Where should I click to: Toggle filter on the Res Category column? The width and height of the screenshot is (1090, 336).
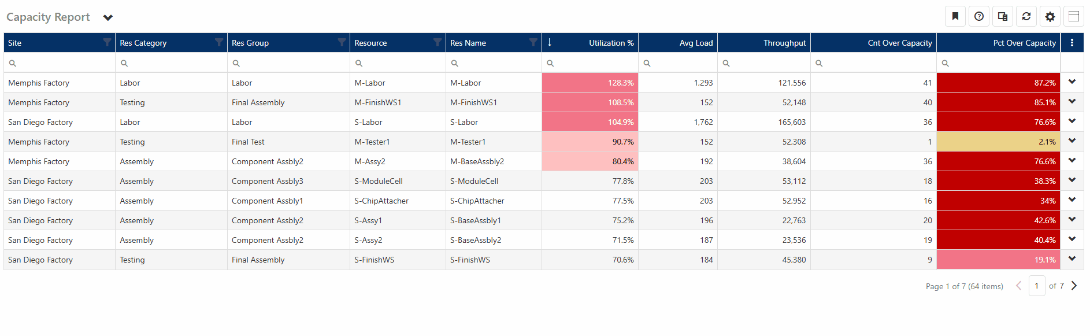(219, 42)
